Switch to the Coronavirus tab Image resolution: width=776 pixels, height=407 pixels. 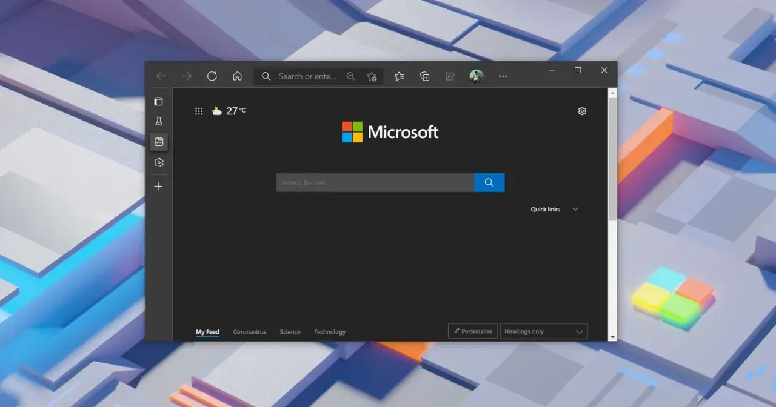[250, 332]
